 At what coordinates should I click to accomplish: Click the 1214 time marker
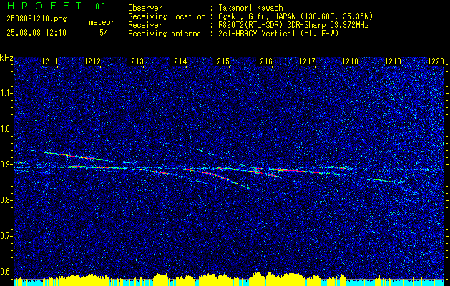[179, 61]
